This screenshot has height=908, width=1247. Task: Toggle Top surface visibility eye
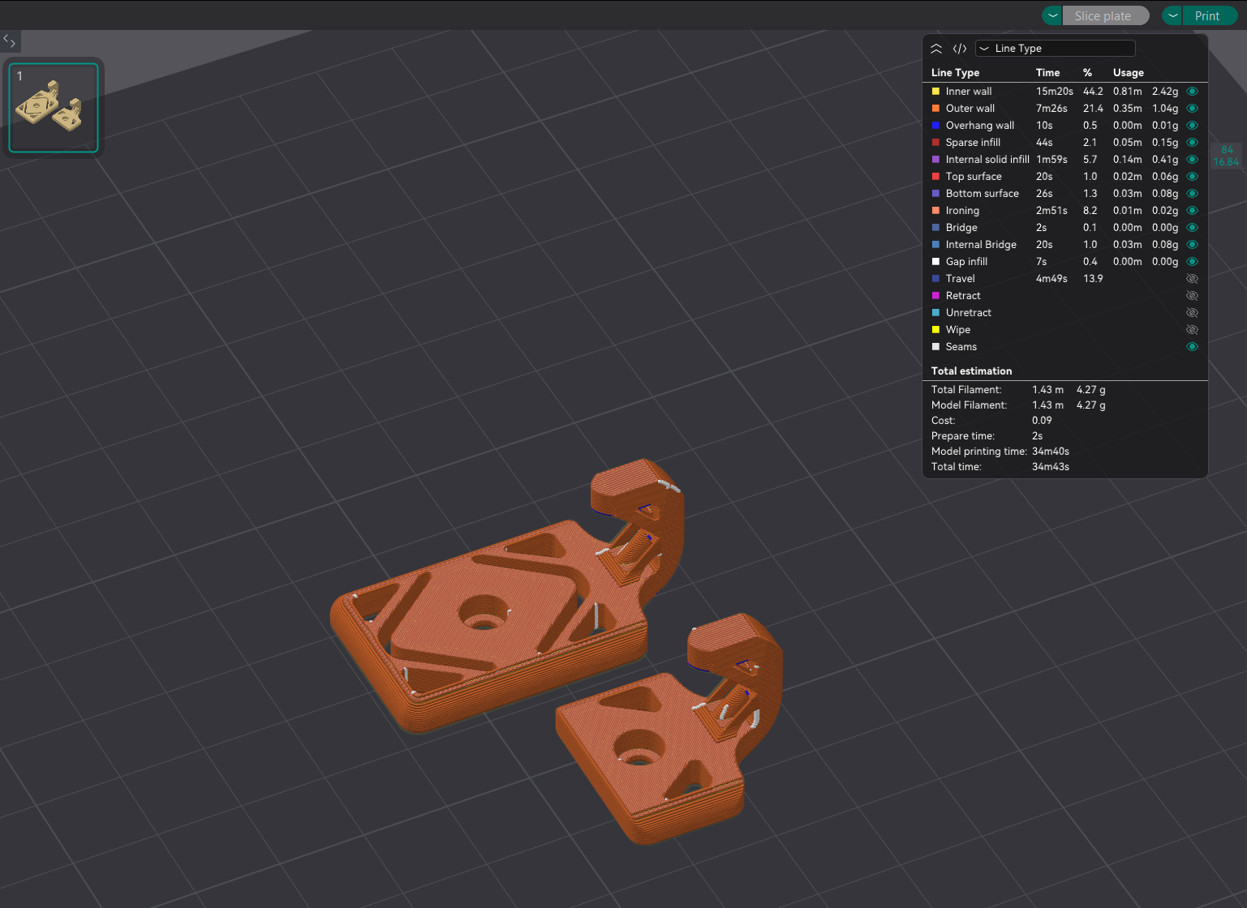tap(1193, 177)
